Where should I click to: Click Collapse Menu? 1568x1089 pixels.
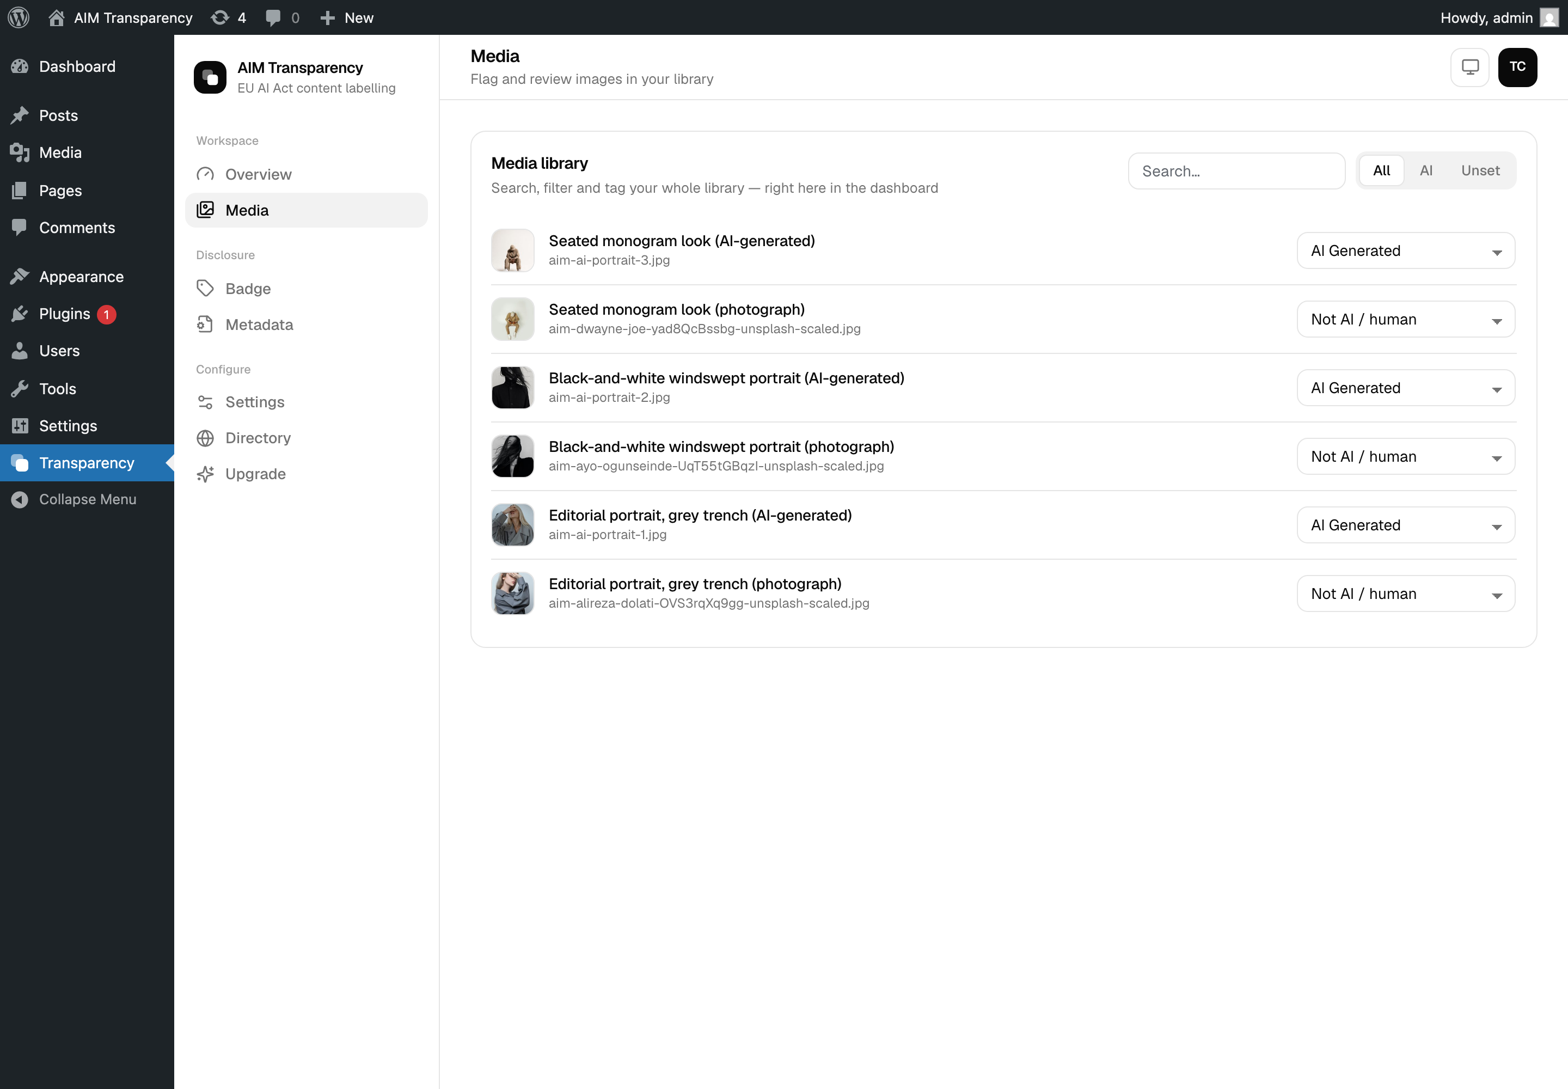87,499
